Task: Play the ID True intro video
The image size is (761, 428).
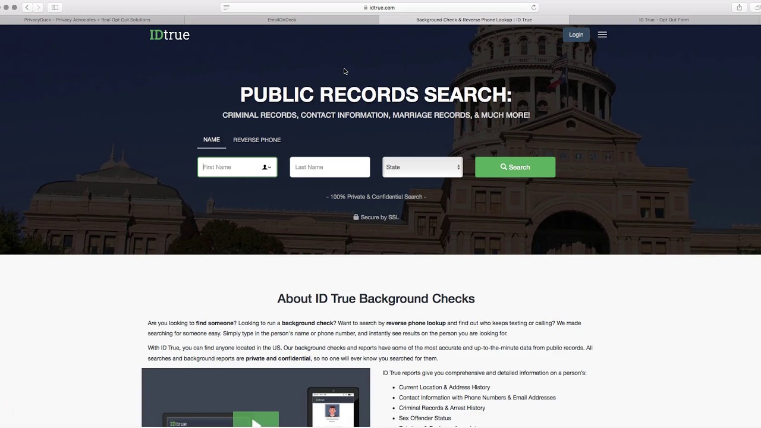Action: point(256,421)
